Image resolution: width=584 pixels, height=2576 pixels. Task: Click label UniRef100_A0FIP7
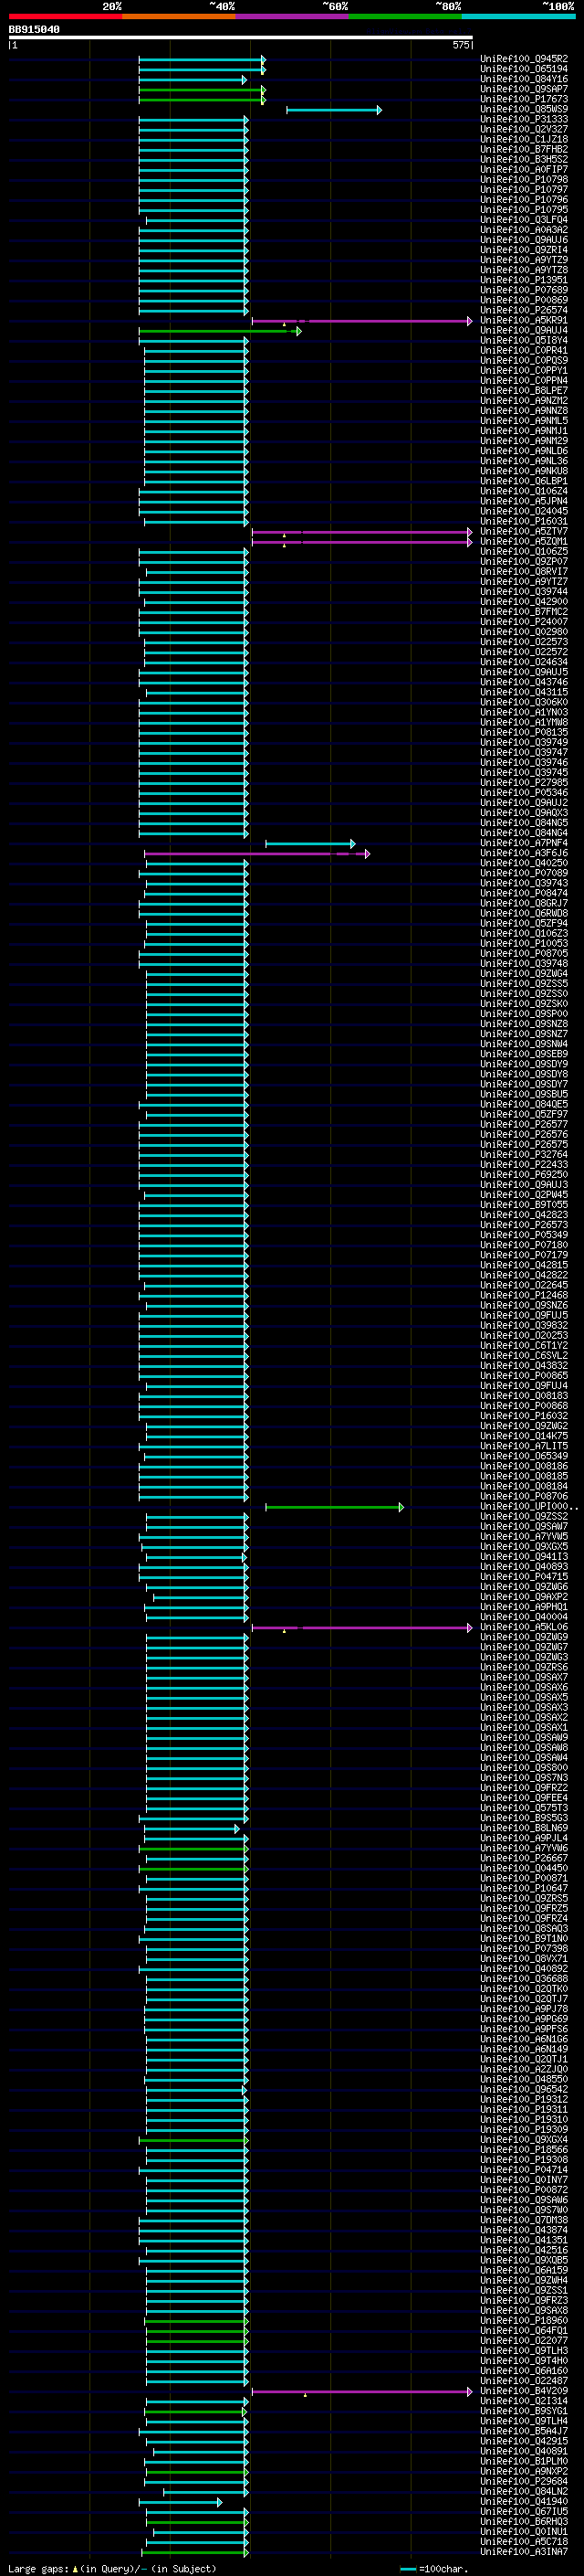click(x=510, y=169)
